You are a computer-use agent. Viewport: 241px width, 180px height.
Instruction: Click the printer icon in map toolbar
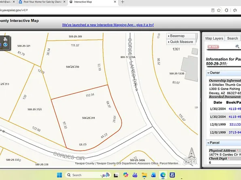5,39
